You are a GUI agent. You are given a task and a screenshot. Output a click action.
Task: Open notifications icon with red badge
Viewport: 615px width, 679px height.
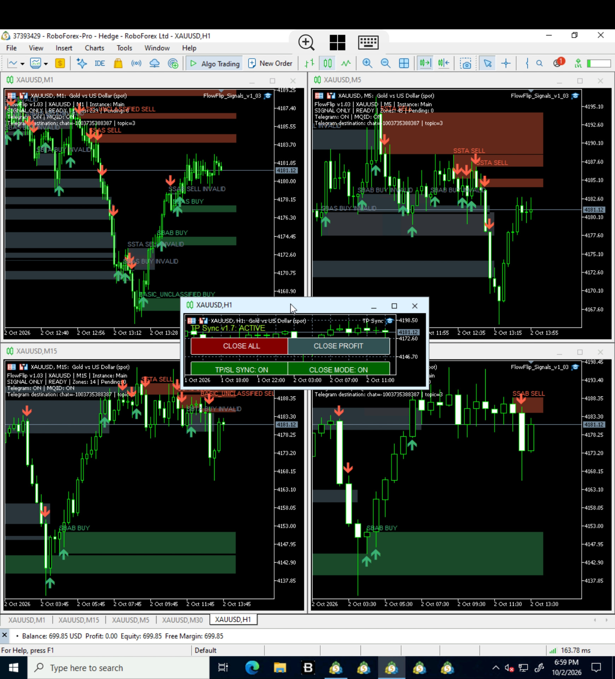tap(558, 63)
